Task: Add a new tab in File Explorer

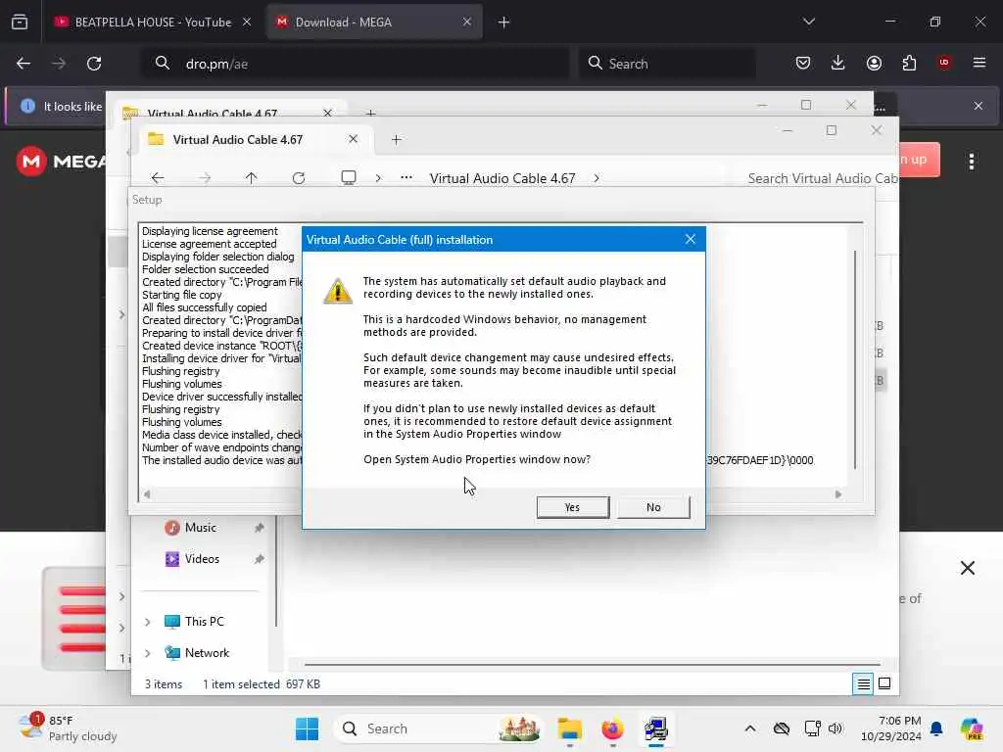Action: point(397,139)
